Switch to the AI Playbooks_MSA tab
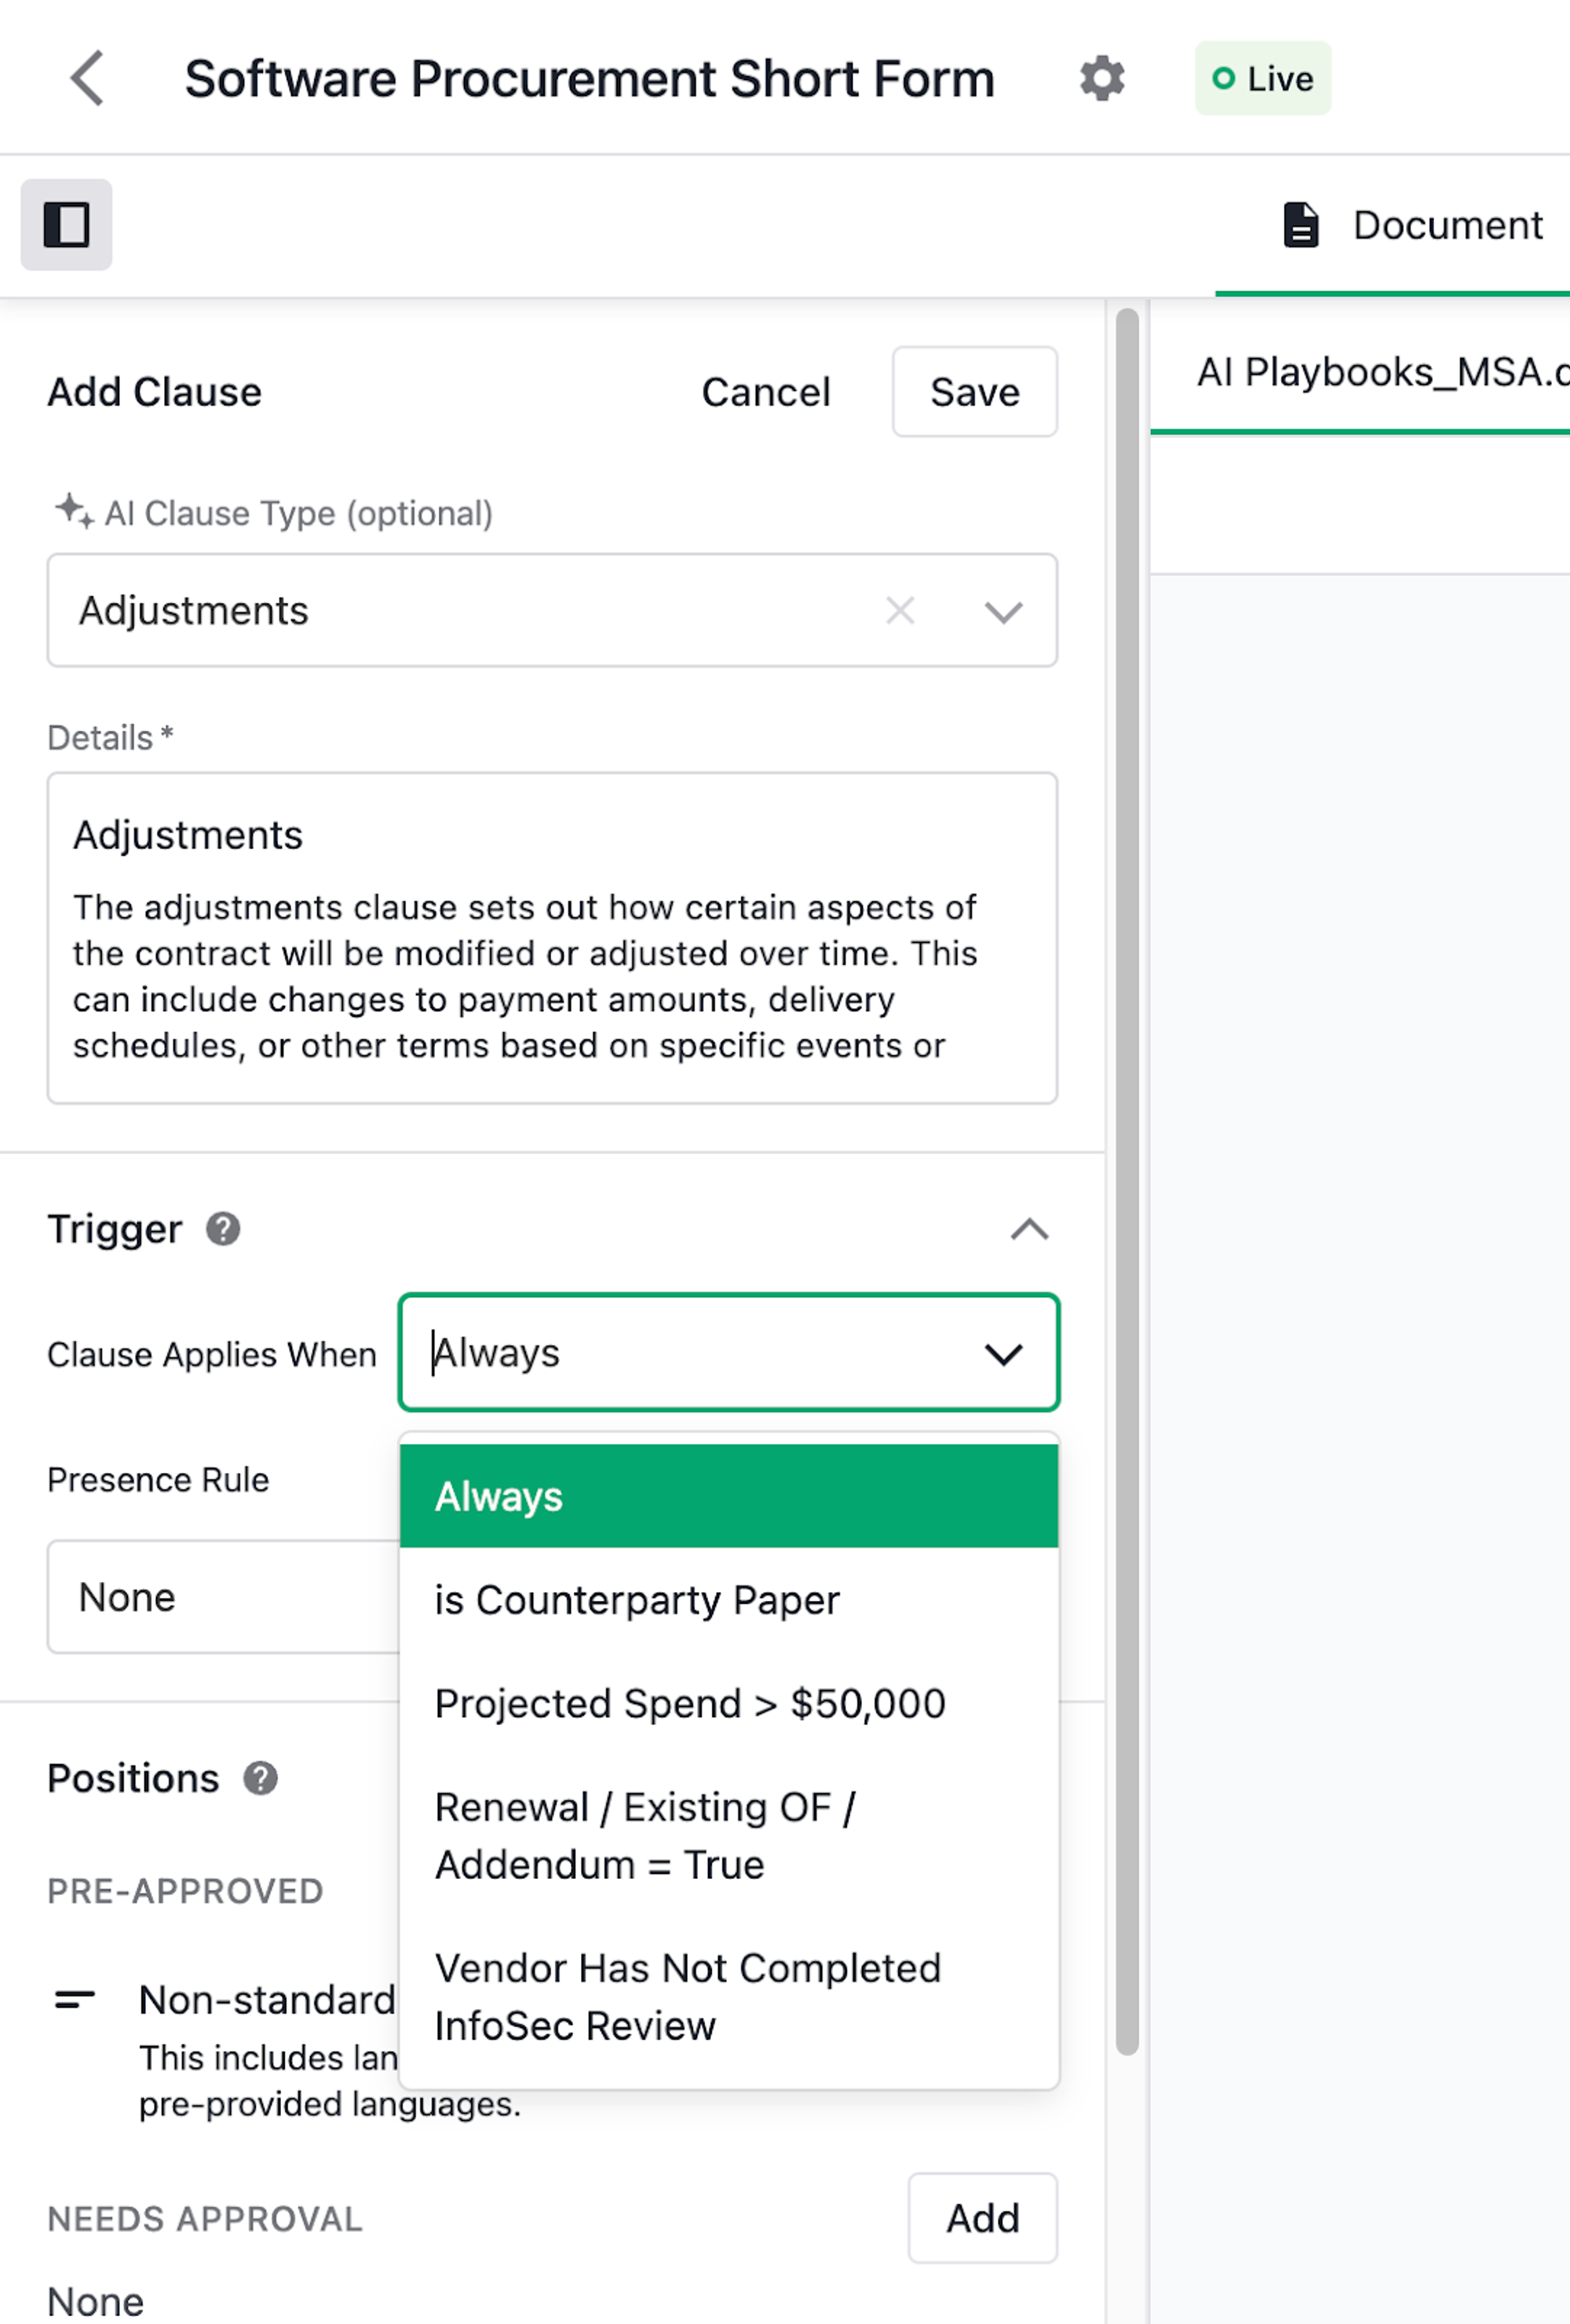 coord(1381,373)
